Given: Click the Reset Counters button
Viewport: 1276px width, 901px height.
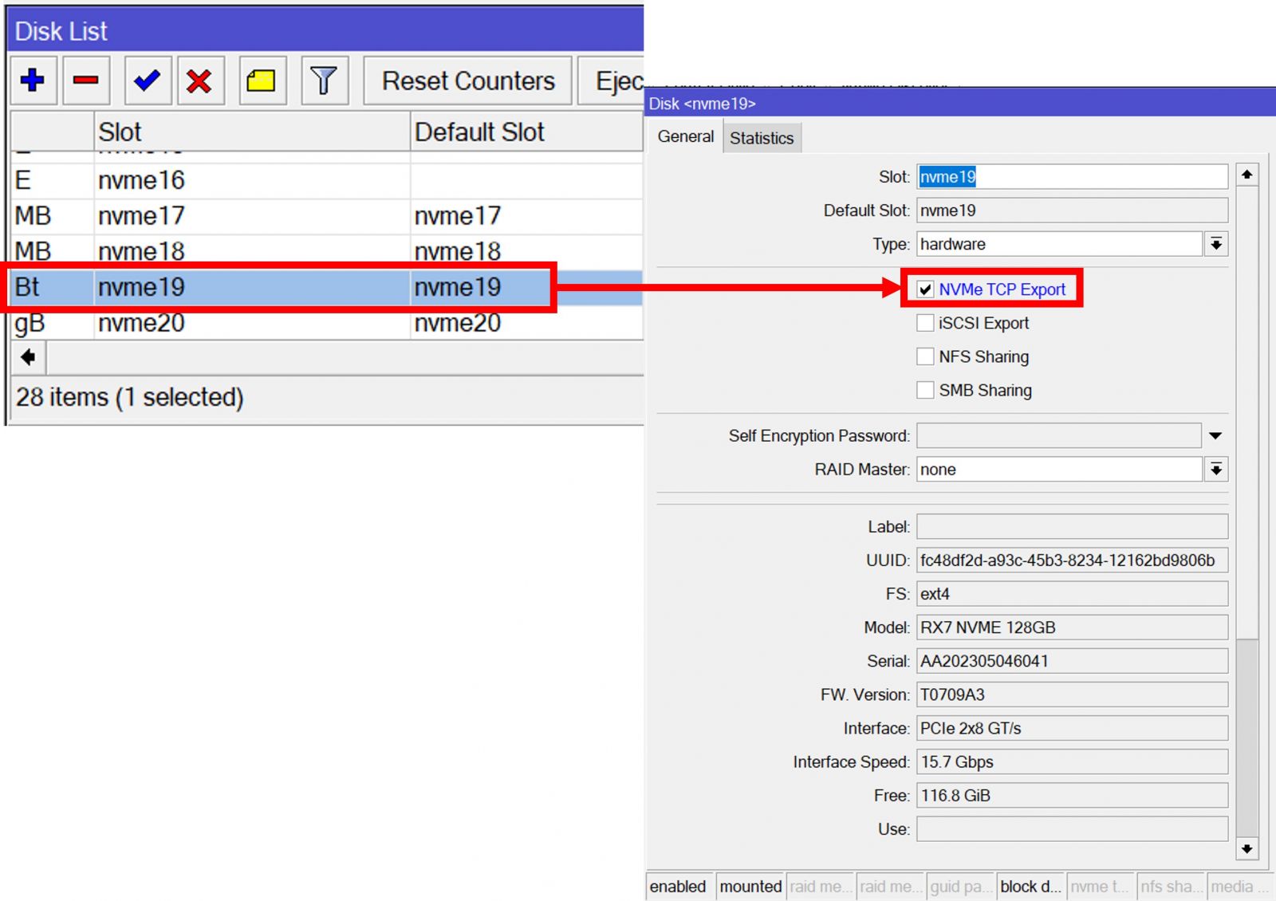Looking at the screenshot, I should click(x=468, y=81).
